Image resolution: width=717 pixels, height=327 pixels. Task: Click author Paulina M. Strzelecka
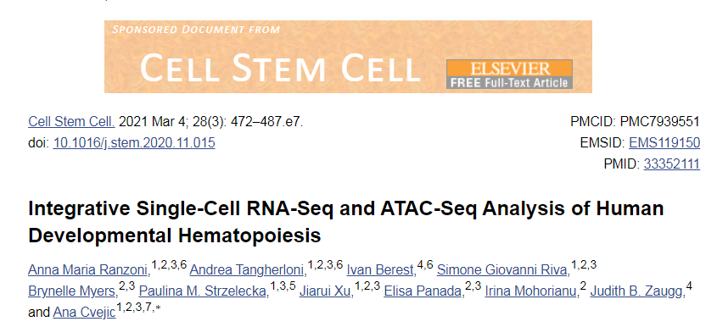click(x=203, y=291)
